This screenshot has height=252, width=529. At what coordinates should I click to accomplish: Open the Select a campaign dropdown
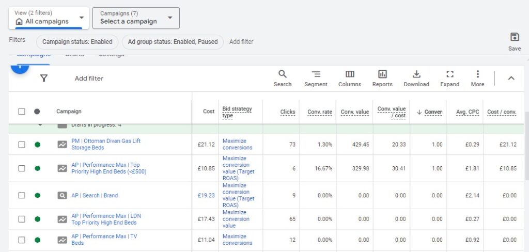click(x=136, y=18)
